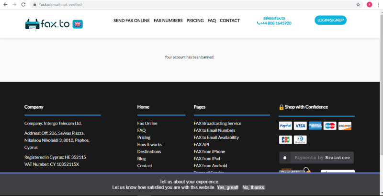Image resolution: width=383 pixels, height=196 pixels.
Task: Open the Destinations footer link
Action: click(x=149, y=152)
